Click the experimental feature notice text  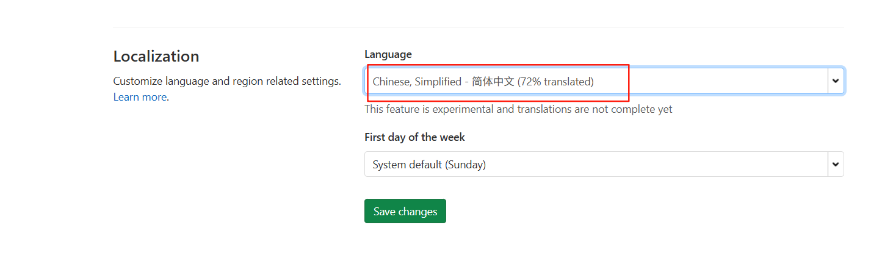coord(518,109)
